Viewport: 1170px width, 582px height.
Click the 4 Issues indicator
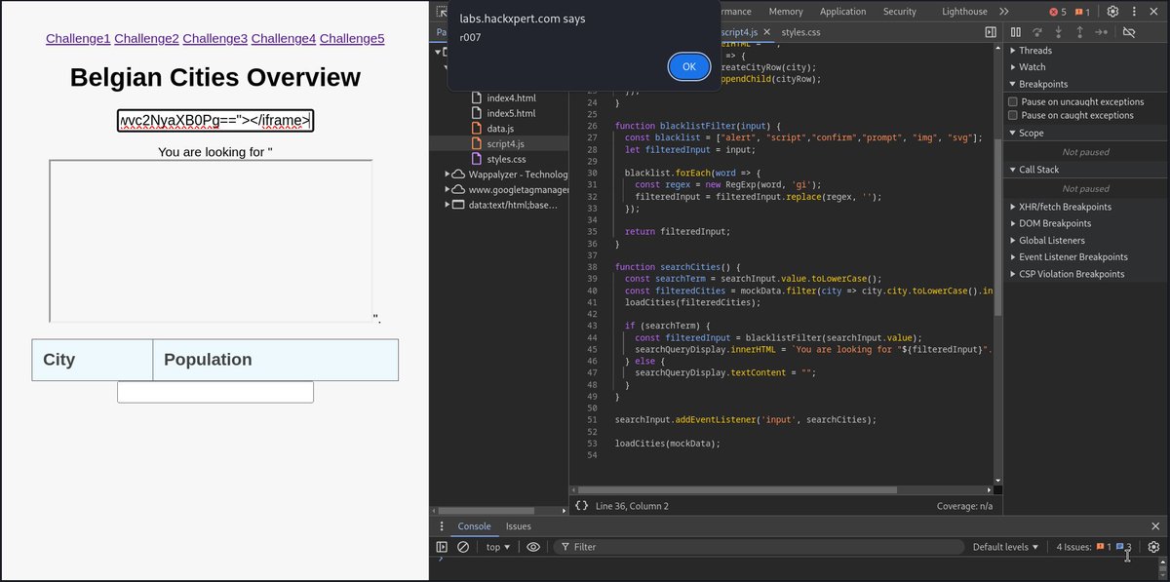click(1094, 547)
